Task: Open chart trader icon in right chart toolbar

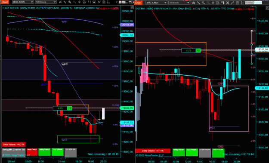Action: point(223,3)
